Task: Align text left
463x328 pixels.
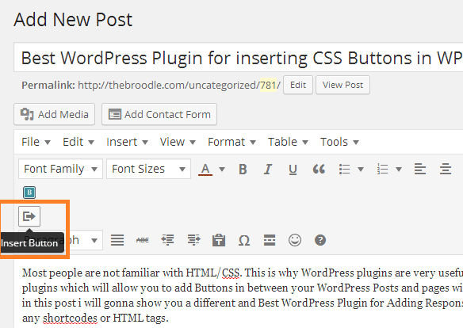Action: 420,170
